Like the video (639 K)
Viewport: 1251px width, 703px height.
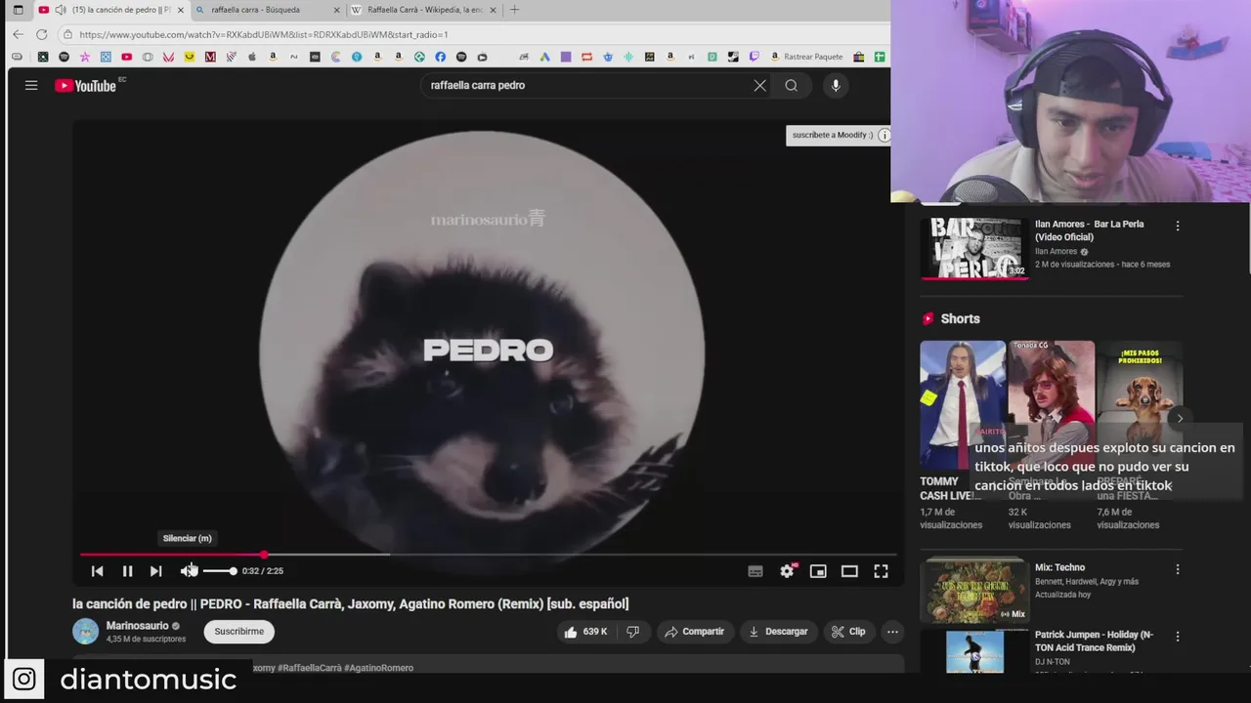point(584,632)
